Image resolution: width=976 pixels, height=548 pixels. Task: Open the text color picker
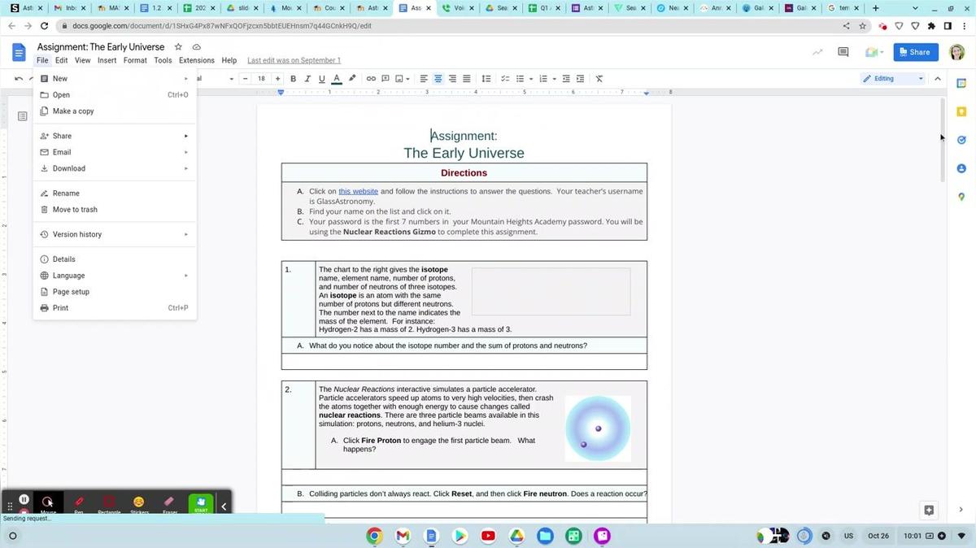tap(337, 79)
